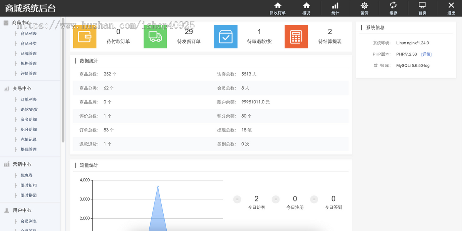This screenshot has width=462, height=231.
Task: Click the 商城系统后台 title
Action: click(30, 8)
